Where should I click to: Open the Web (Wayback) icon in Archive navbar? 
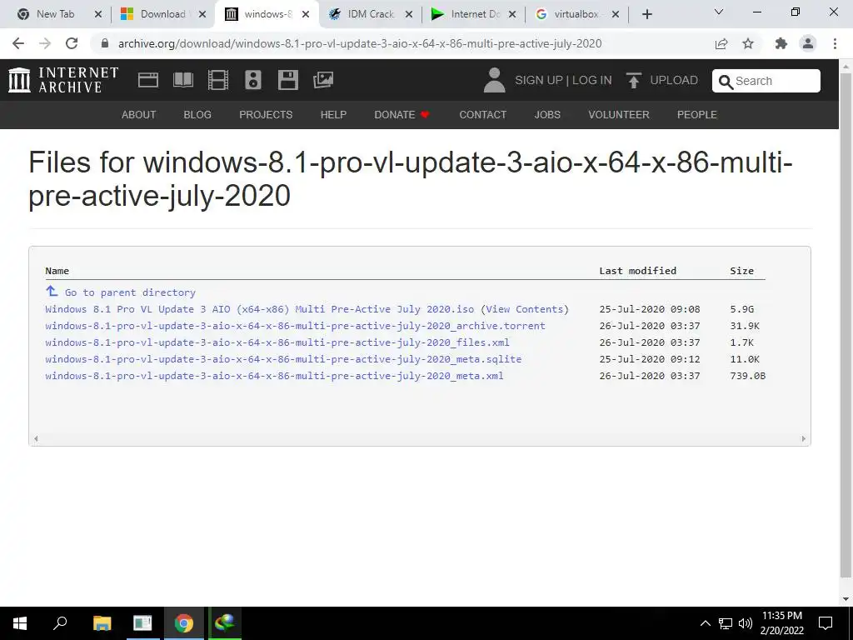coord(148,80)
